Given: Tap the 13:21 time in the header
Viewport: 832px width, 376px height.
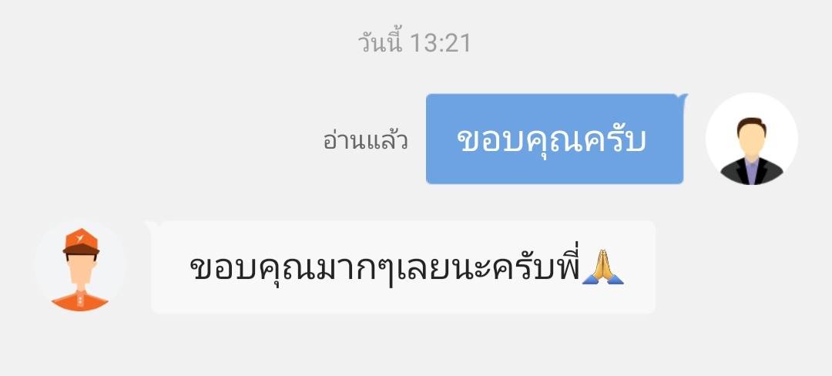Looking at the screenshot, I should coord(441,43).
